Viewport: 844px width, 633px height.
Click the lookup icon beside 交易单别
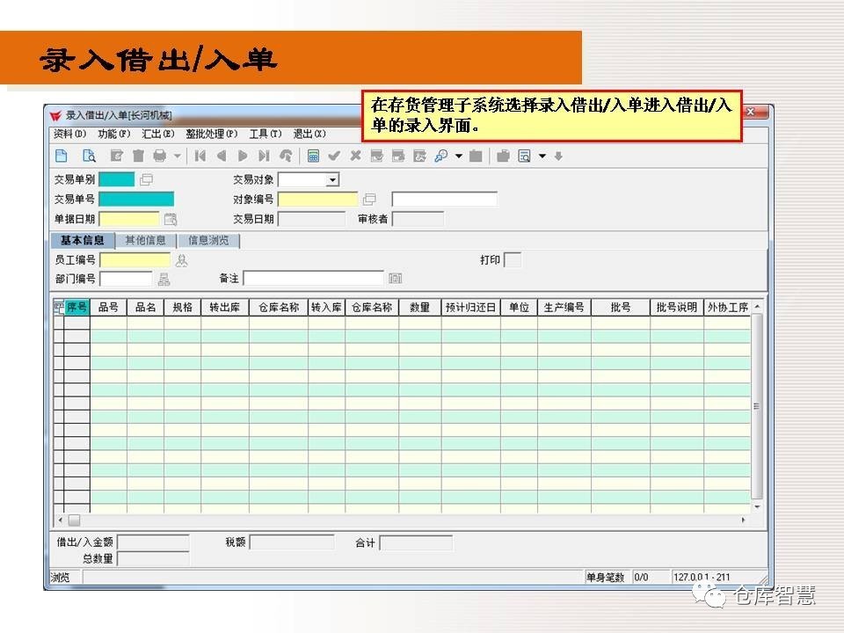click(146, 179)
